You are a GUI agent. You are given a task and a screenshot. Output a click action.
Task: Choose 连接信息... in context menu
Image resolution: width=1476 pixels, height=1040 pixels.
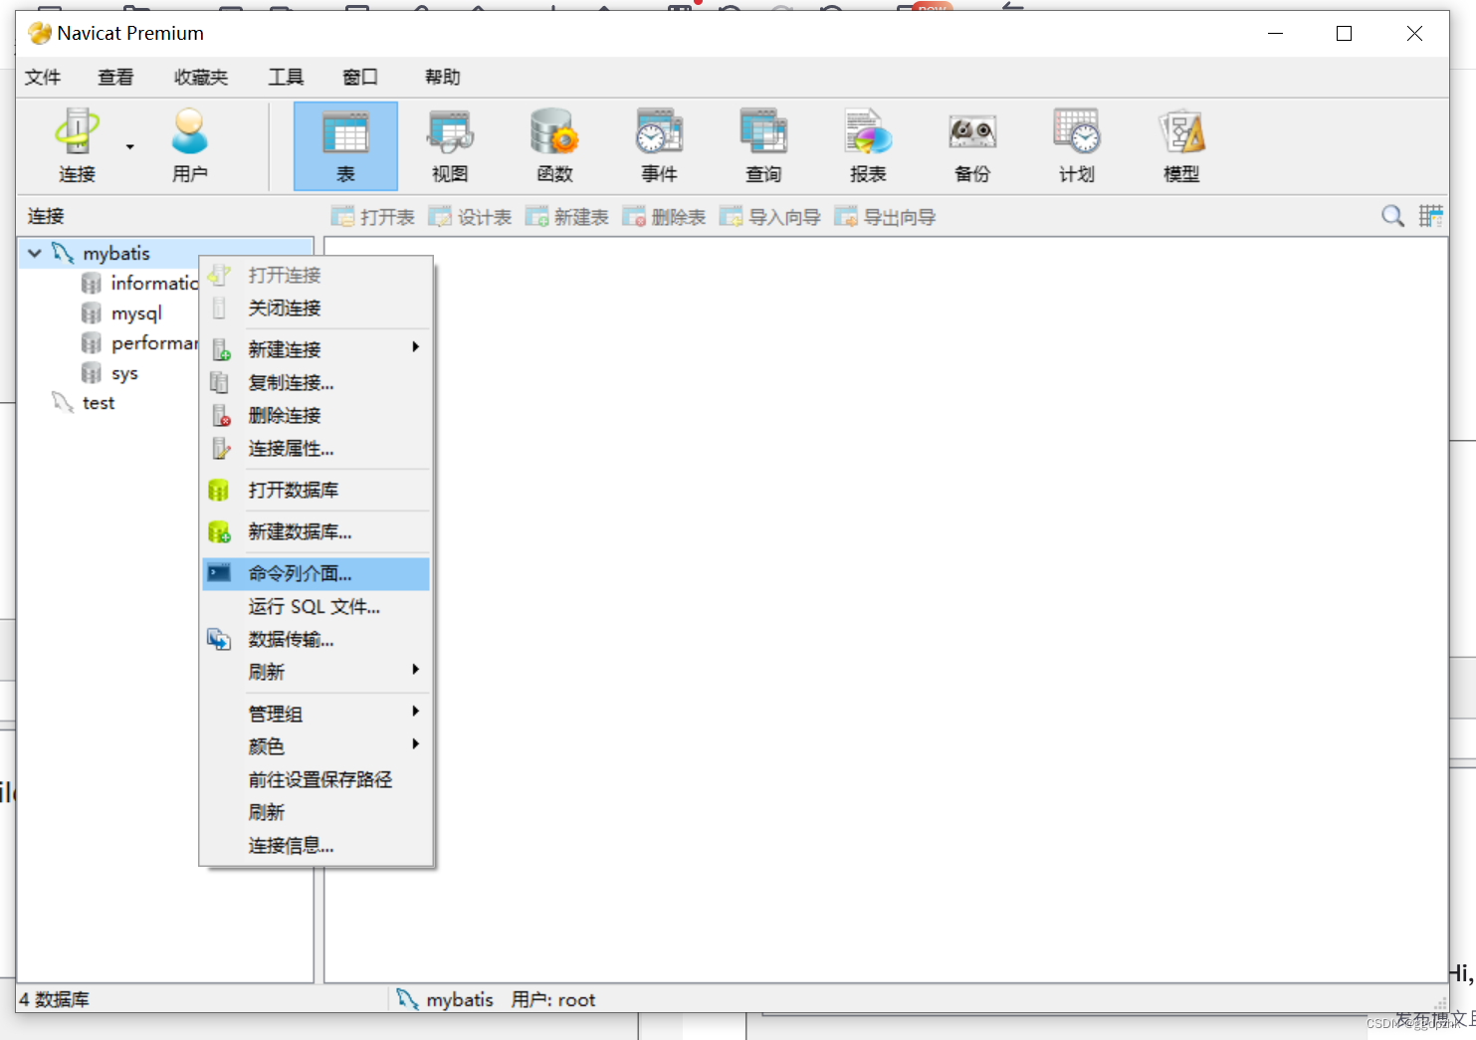tap(316, 845)
